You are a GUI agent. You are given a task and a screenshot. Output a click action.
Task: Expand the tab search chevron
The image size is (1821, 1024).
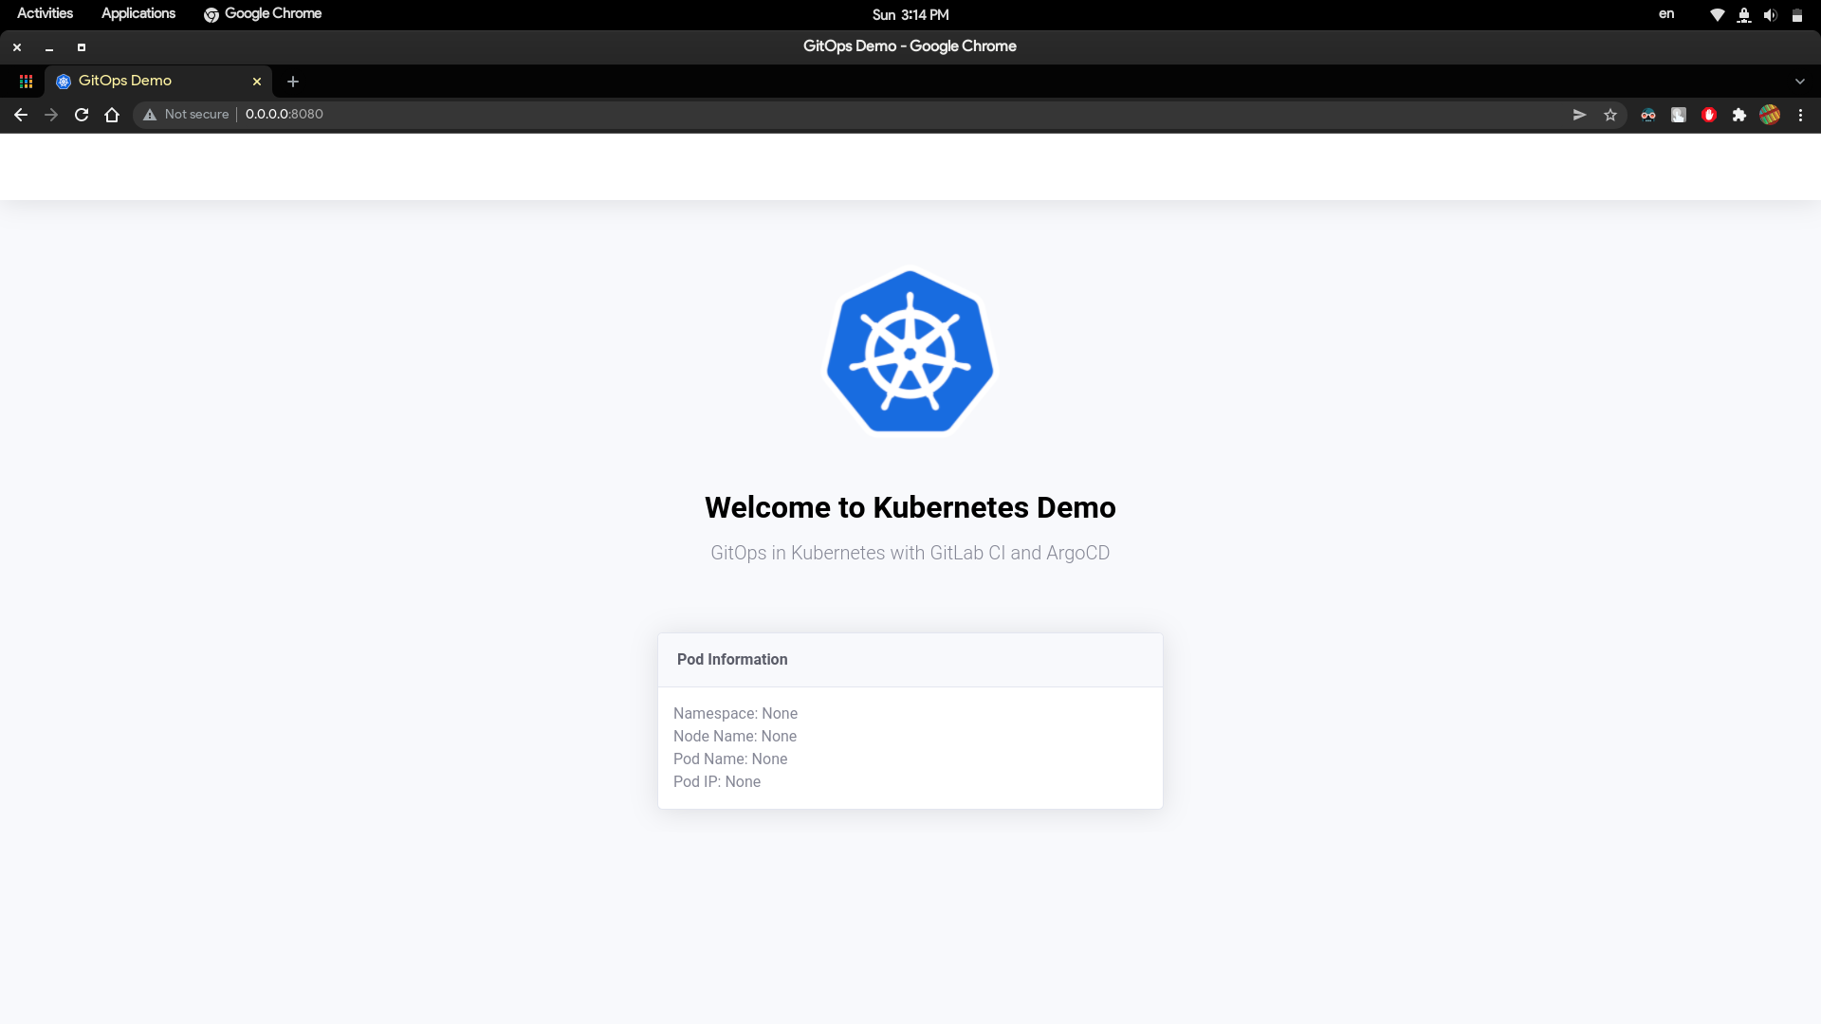pyautogui.click(x=1800, y=82)
